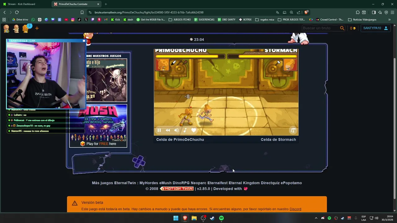
Task: Toggle the fight music note icon
Action: (x=185, y=130)
